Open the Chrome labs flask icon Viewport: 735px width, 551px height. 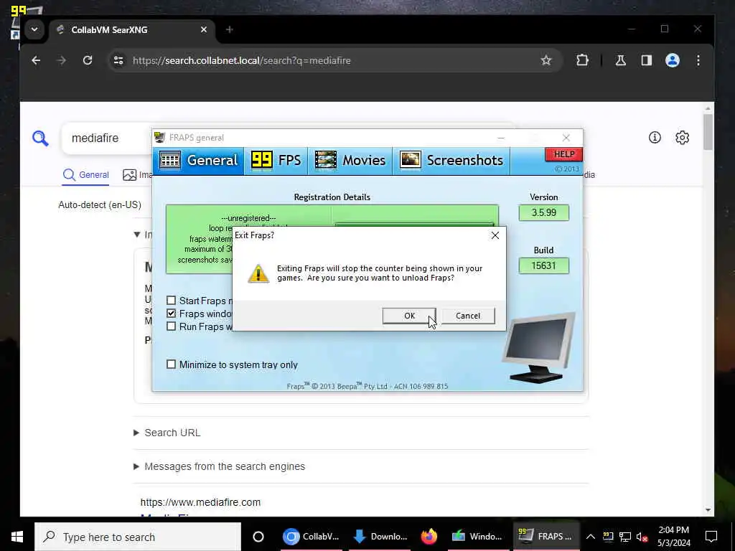click(x=621, y=60)
